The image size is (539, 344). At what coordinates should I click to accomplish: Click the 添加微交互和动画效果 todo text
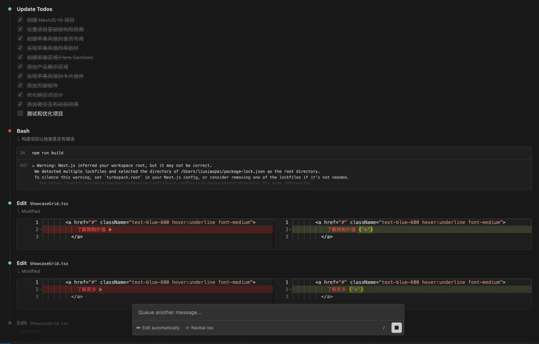[x=52, y=104]
